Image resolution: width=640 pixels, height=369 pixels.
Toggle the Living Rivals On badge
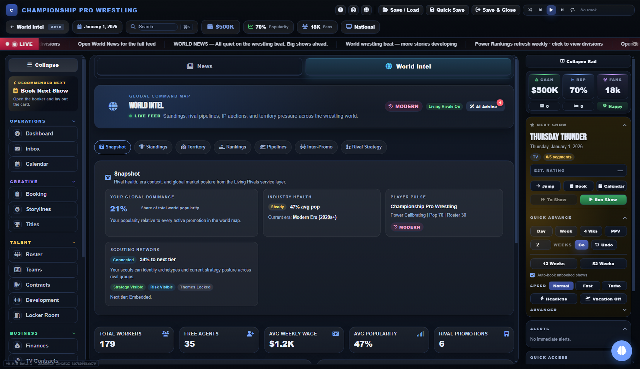coord(444,106)
